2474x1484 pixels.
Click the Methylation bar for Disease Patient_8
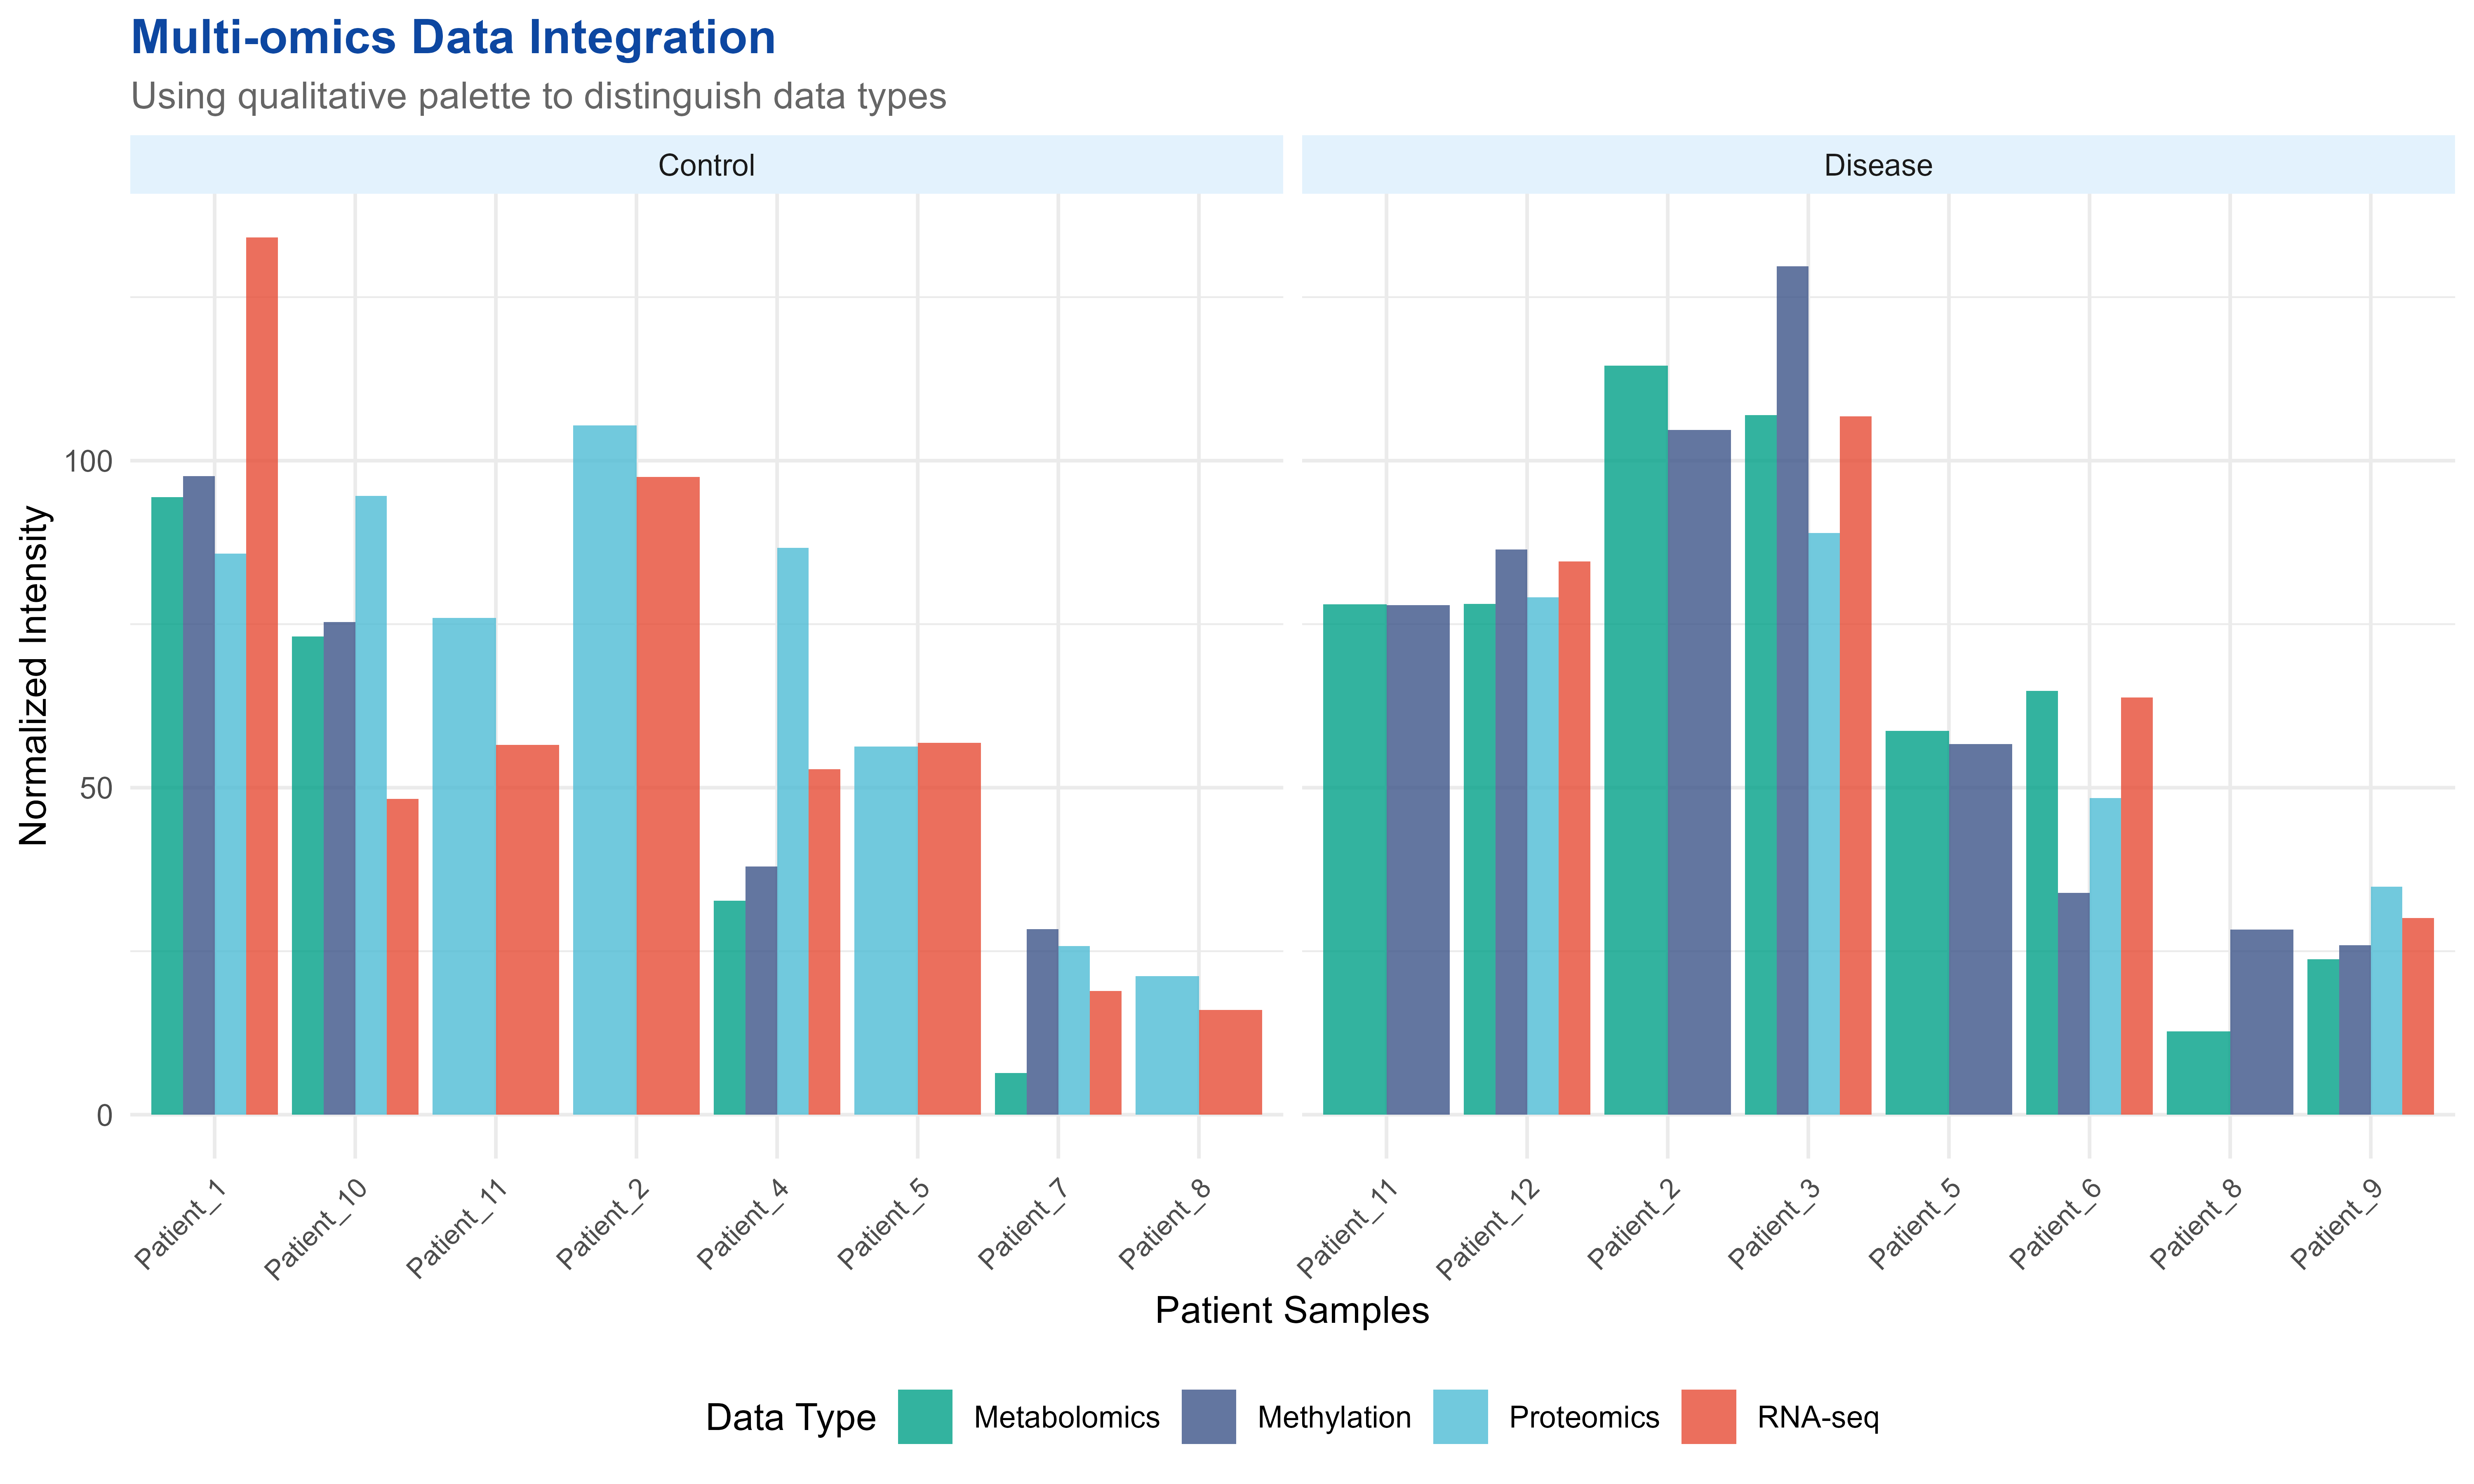click(2261, 1021)
